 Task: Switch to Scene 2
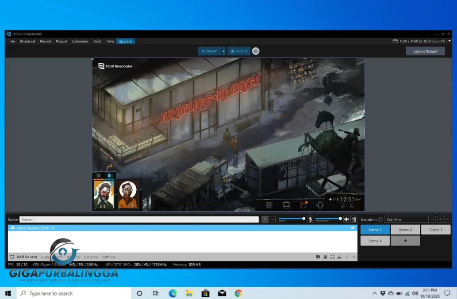[405, 230]
